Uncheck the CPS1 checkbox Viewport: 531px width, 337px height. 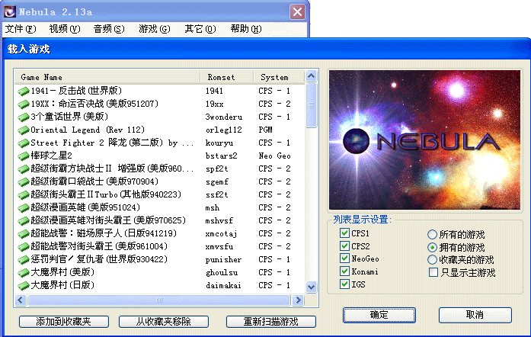point(344,233)
